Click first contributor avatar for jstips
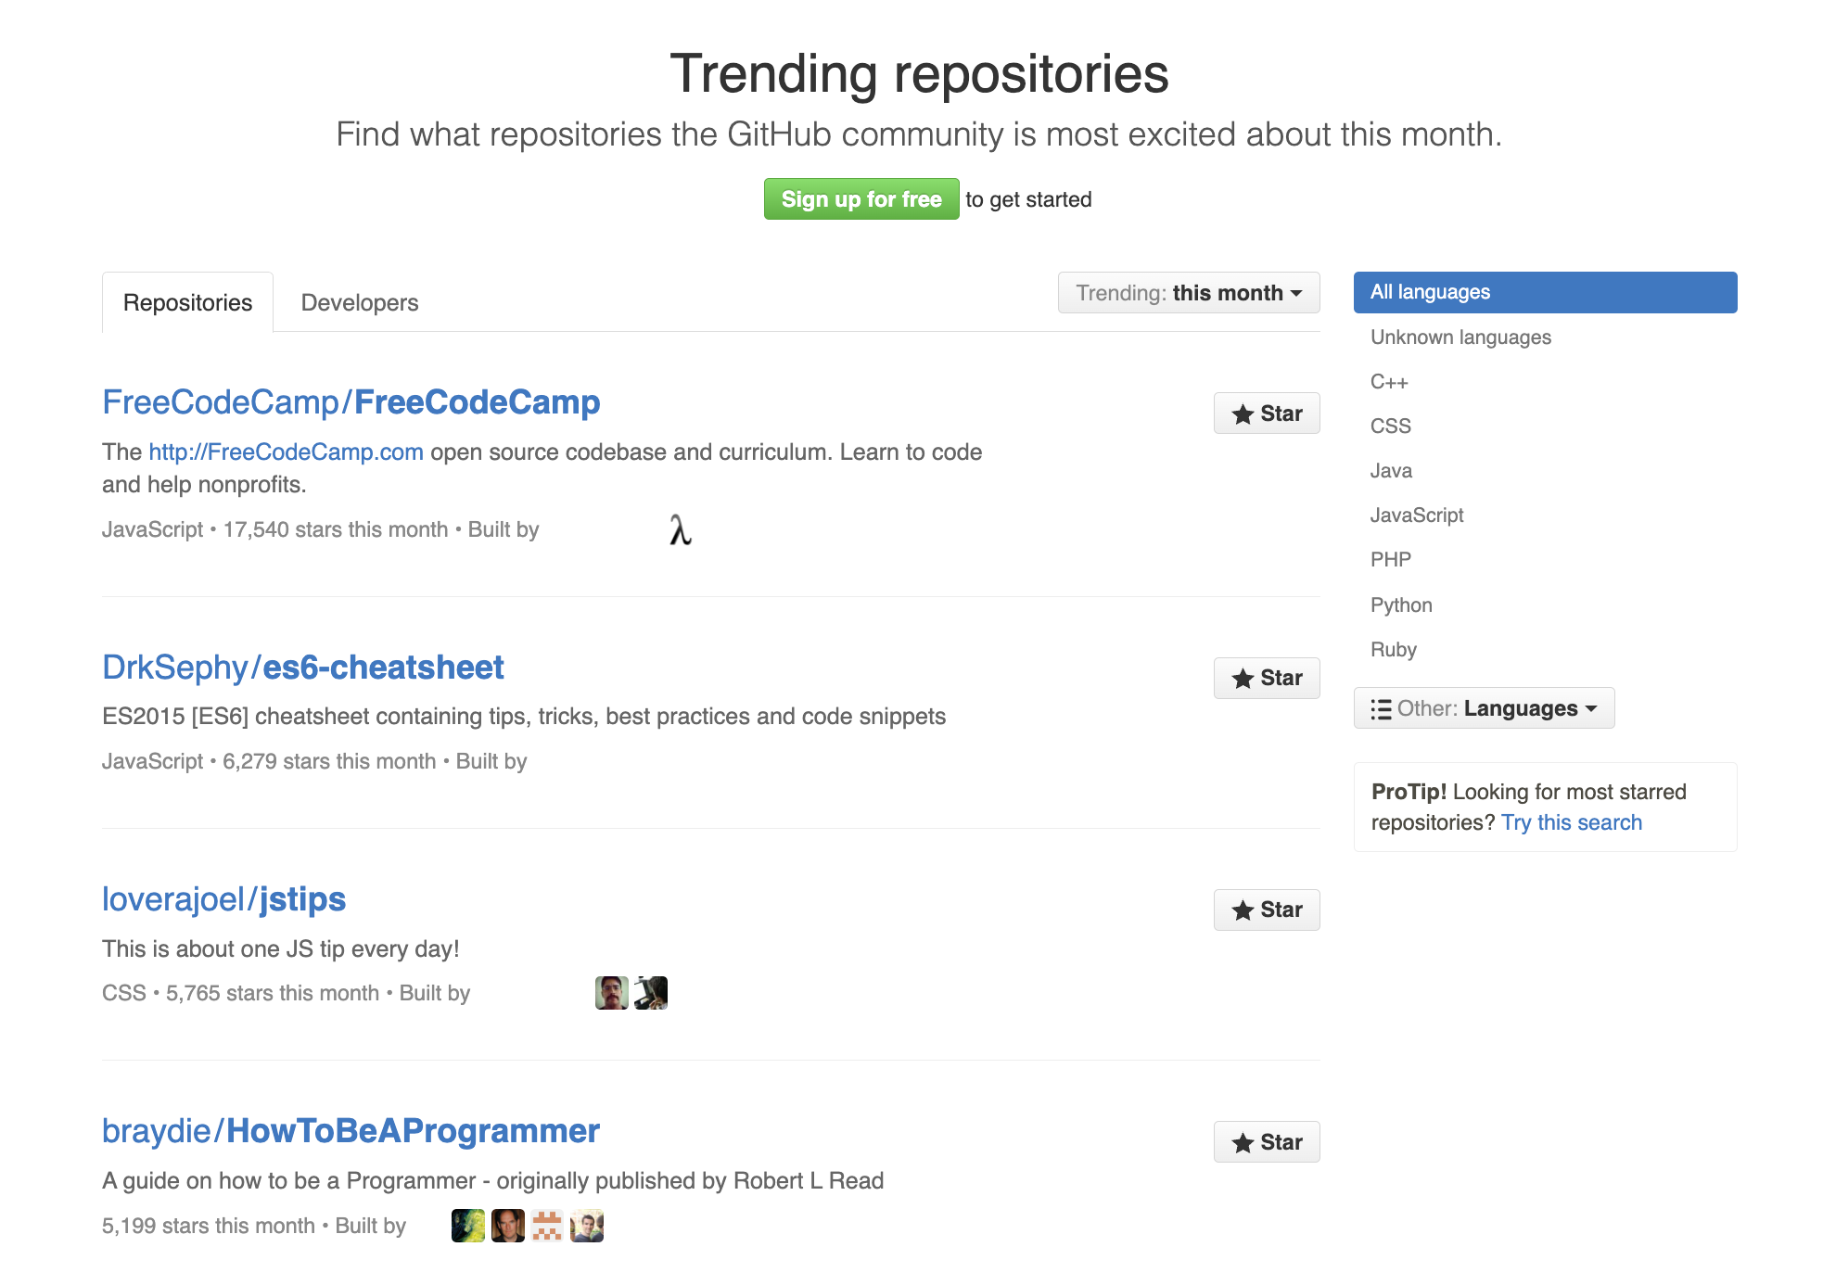This screenshot has width=1823, height=1285. (x=611, y=993)
